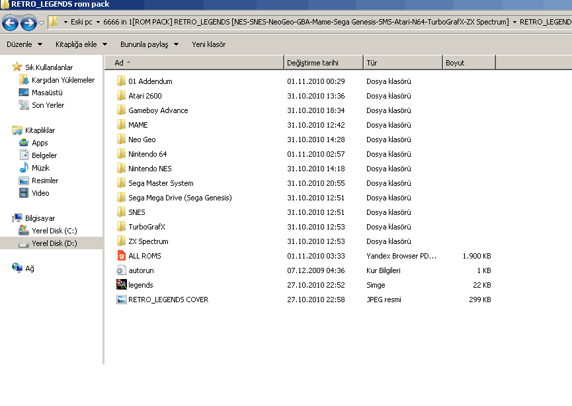Click the Kitaplıklar library icon

pos(17,130)
